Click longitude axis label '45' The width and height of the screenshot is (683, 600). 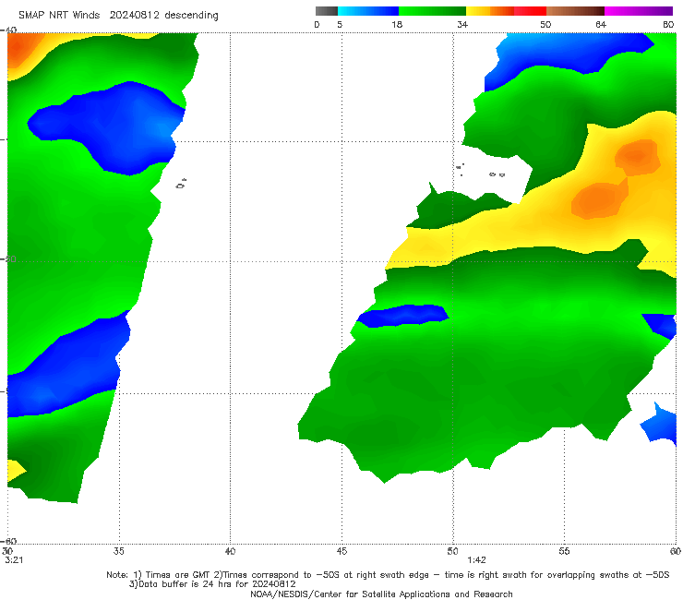[x=341, y=551]
